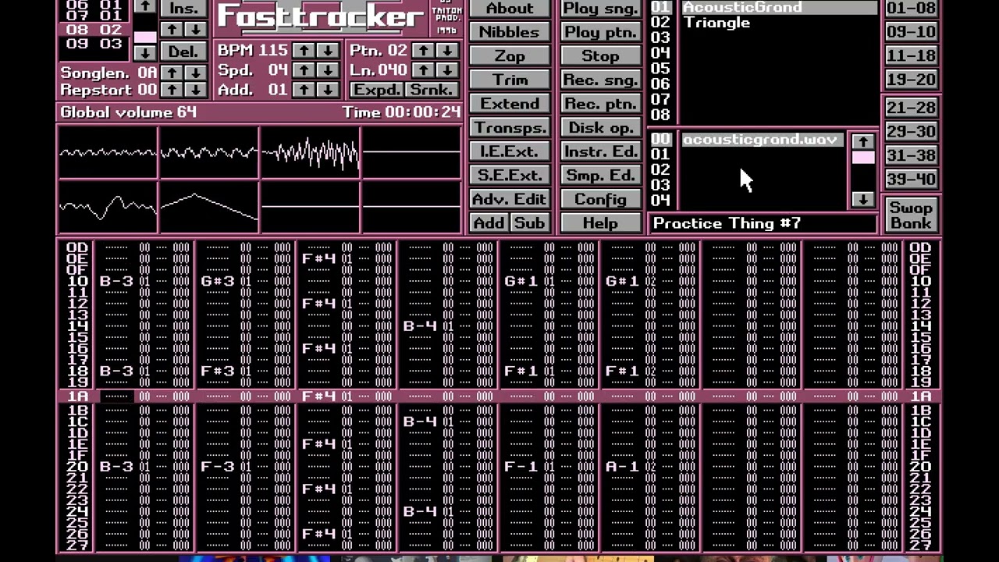Image resolution: width=999 pixels, height=562 pixels.
Task: Click the Sub channels button
Action: (x=529, y=223)
